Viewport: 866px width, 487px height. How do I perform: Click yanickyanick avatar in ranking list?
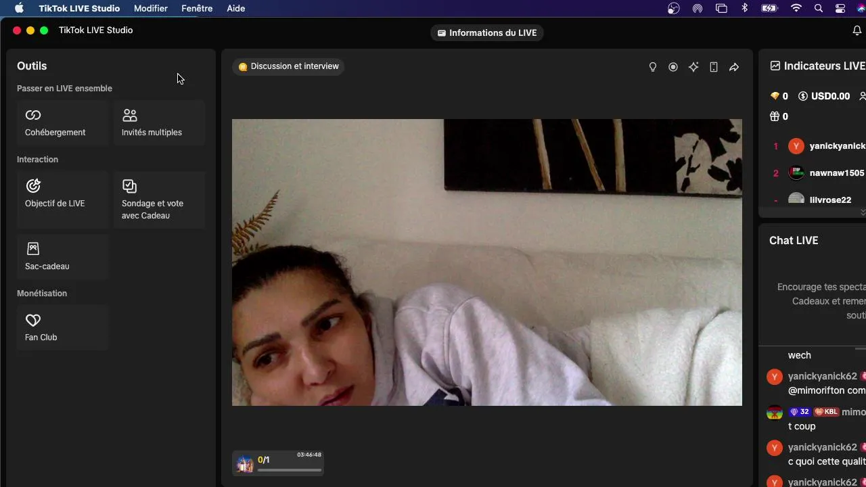click(796, 146)
